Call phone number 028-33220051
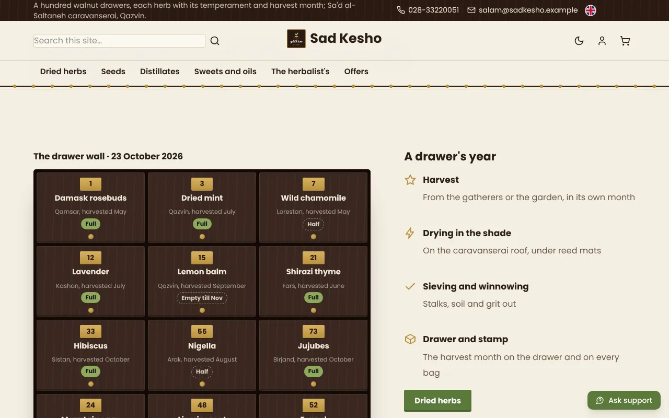The height and width of the screenshot is (418, 669). (434, 10)
